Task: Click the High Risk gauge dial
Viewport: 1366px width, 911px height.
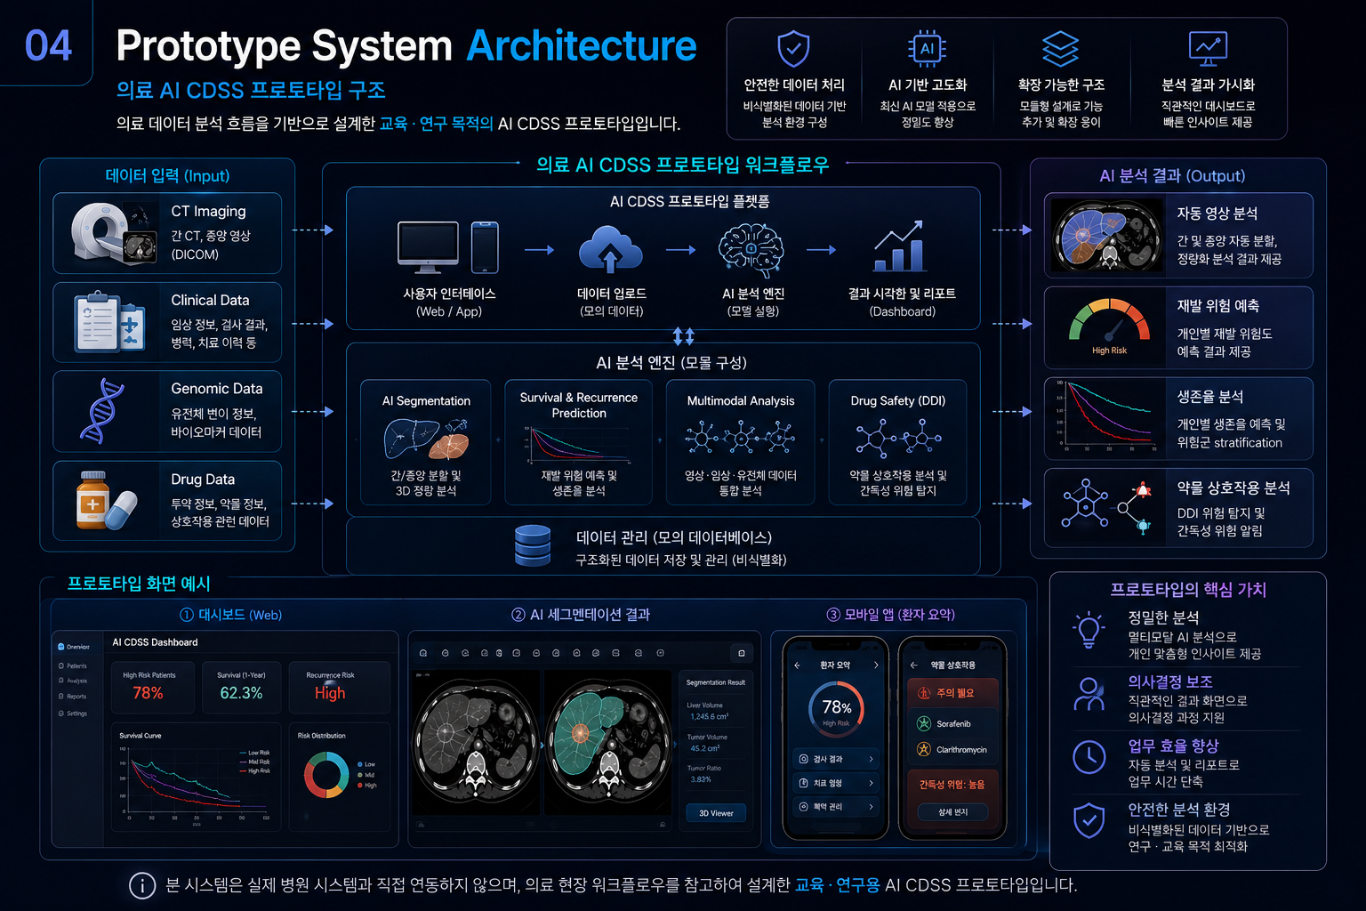Action: coord(1109,325)
